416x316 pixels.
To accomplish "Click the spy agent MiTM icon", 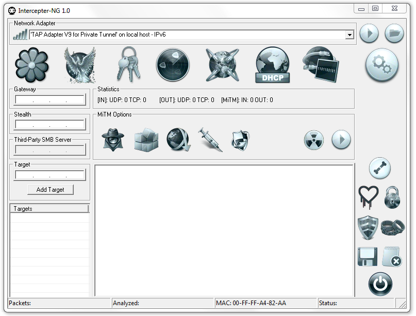I will tap(113, 139).
